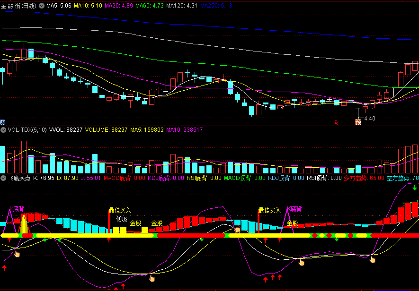Select the D: 87.93 value
The height and width of the screenshot is (291, 419).
[68, 178]
